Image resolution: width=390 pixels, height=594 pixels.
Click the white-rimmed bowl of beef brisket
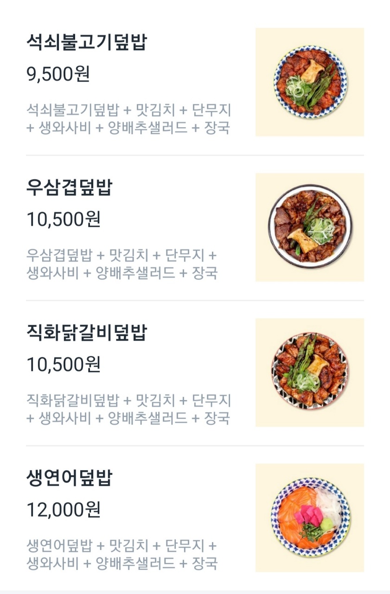tap(310, 226)
